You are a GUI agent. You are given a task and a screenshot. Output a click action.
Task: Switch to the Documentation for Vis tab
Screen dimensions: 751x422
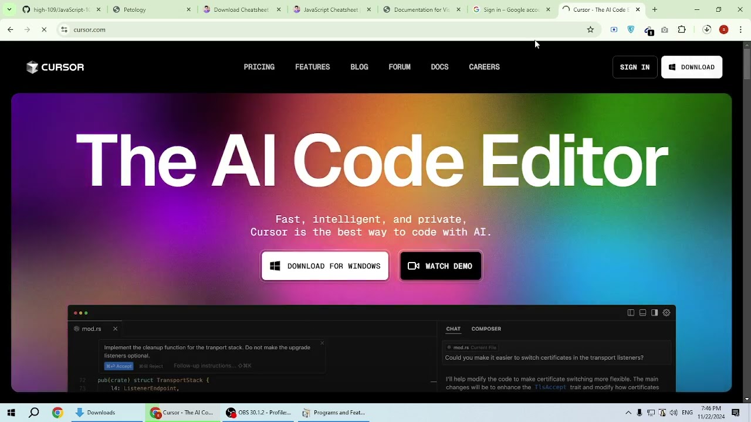tap(422, 9)
